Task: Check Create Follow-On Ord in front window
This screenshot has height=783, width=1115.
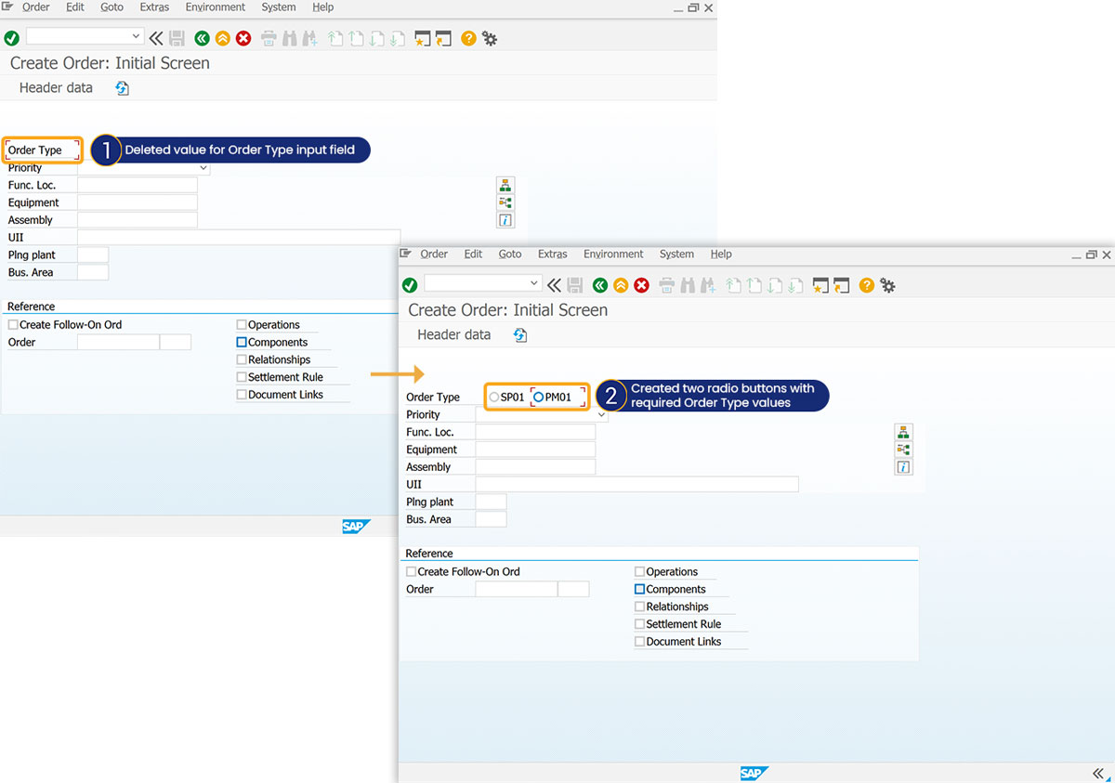Action: click(412, 572)
